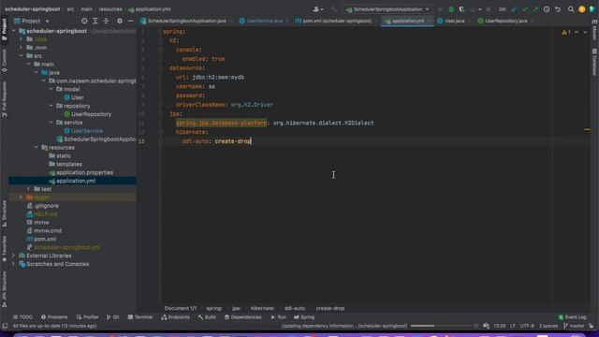Open the Event Log
The width and height of the screenshot is (599, 337).
click(x=572, y=317)
